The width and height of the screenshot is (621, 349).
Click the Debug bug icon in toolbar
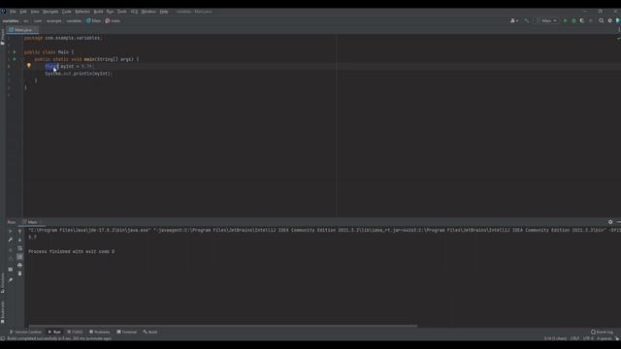(x=573, y=20)
